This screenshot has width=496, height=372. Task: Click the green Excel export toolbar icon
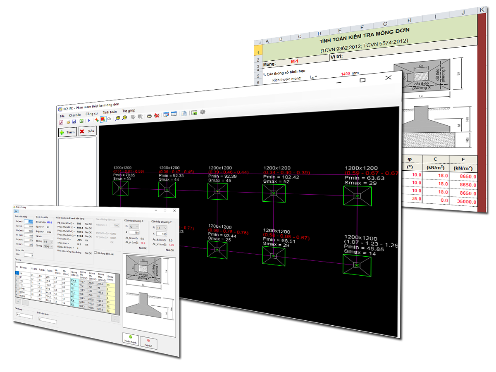coord(81,121)
